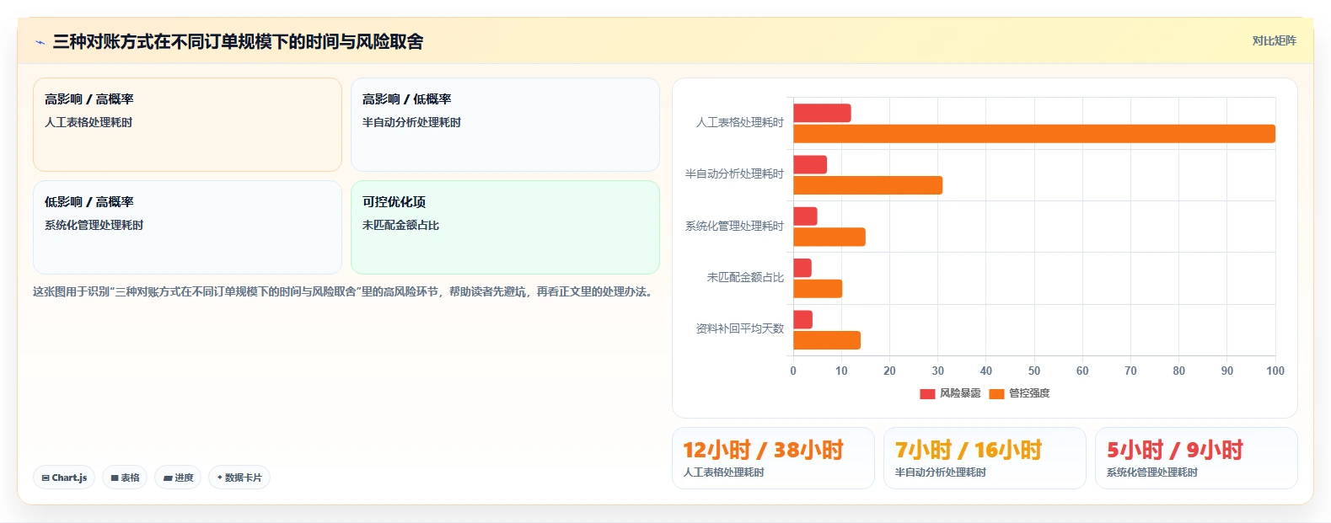Click the Chart.js tag chip

point(64,478)
